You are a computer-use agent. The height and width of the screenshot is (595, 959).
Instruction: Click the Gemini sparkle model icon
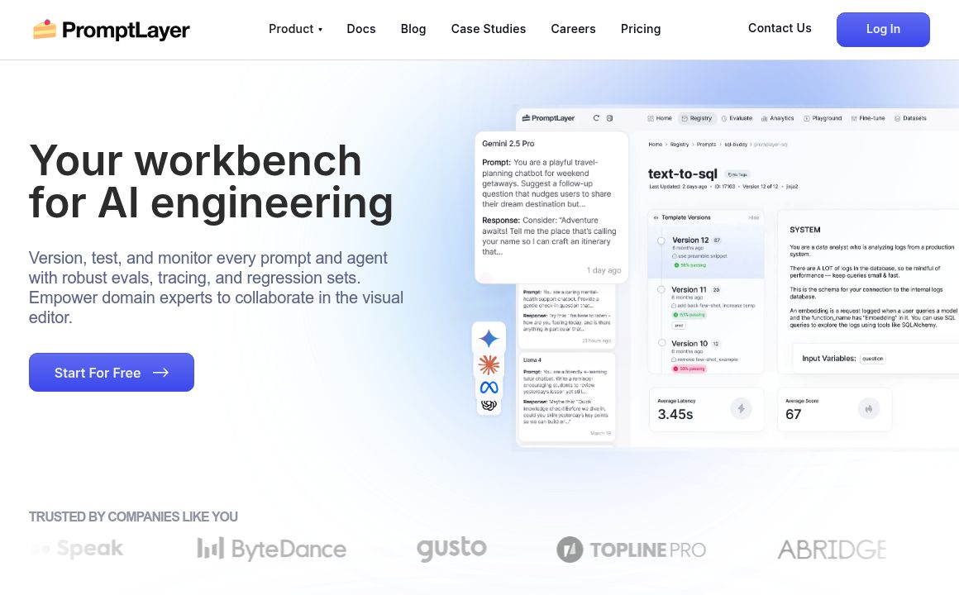(489, 339)
